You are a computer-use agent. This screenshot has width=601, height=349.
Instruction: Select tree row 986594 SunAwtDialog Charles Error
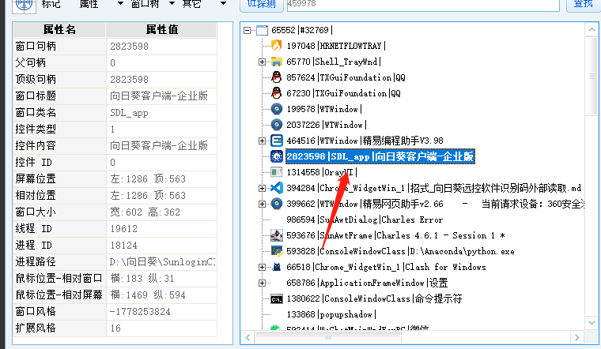[365, 220]
